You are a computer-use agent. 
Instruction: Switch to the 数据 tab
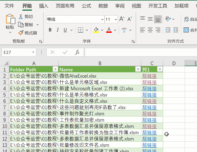(103, 6)
